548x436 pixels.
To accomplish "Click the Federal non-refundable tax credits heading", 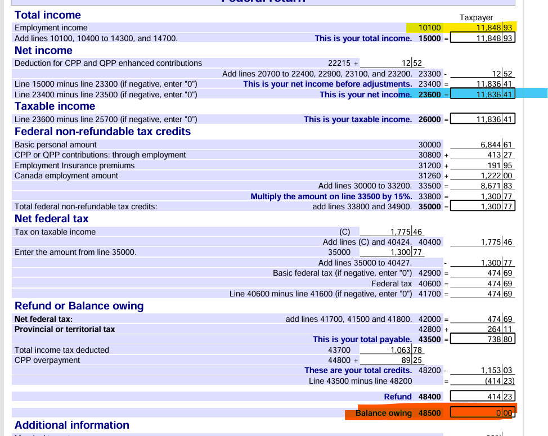I will [102, 132].
